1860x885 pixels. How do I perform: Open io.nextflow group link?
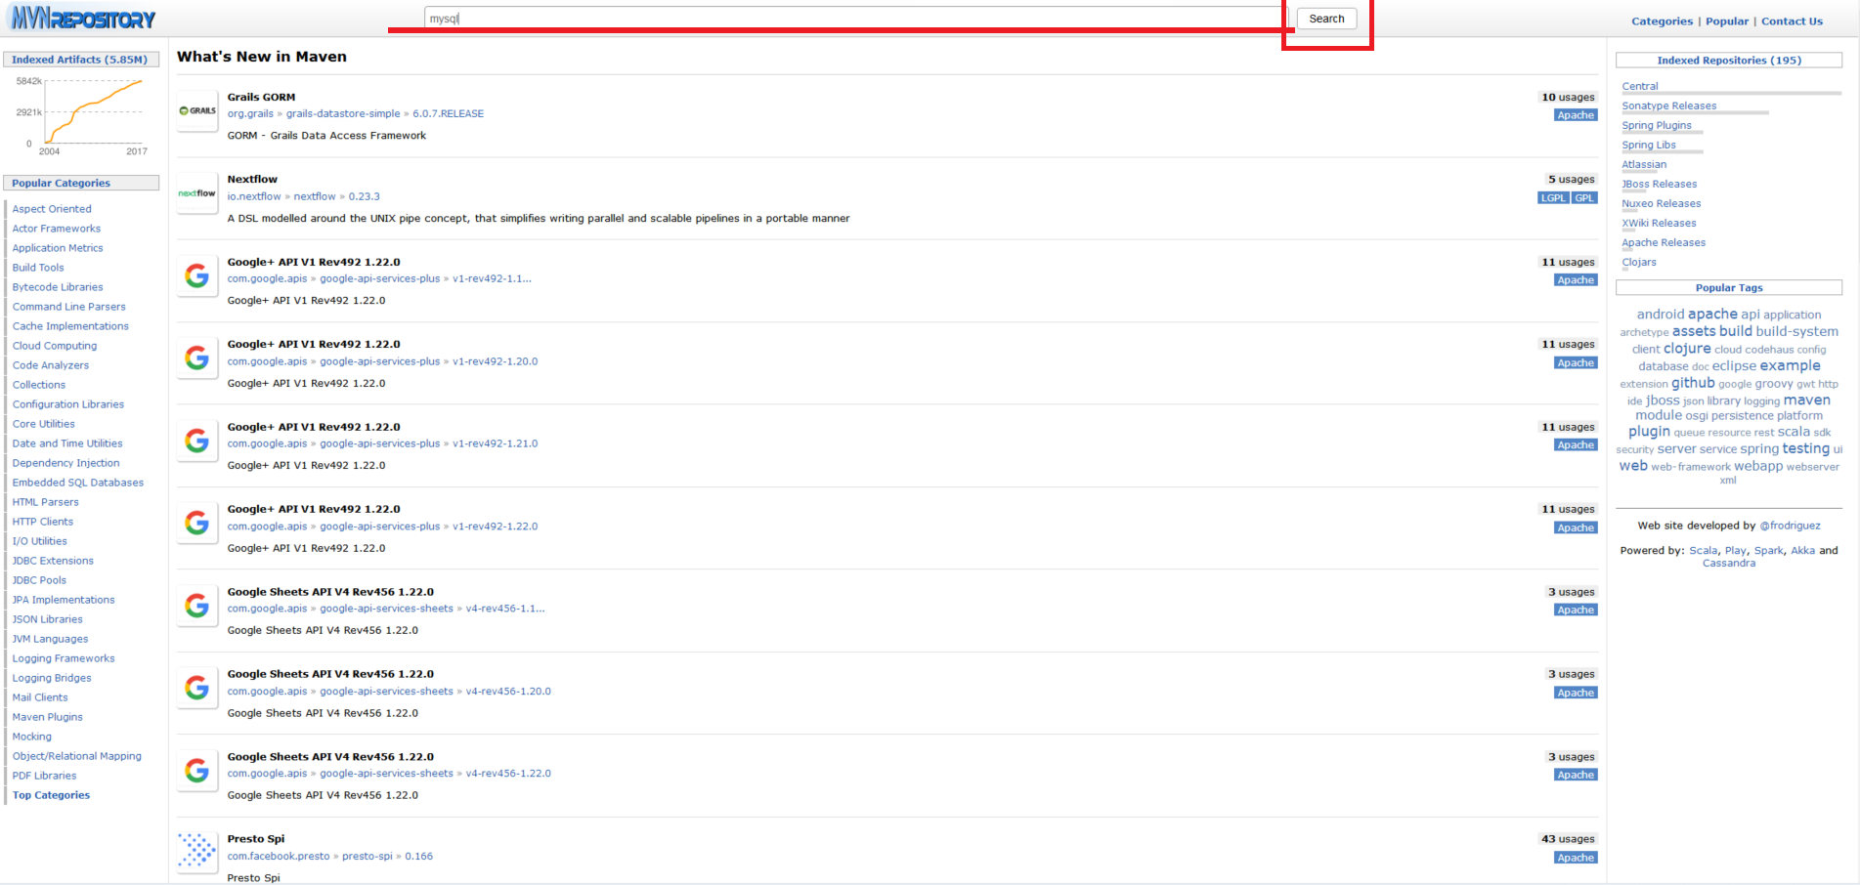tap(254, 196)
